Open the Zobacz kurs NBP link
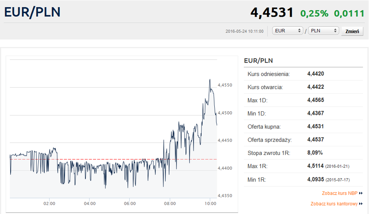 pos(340,193)
